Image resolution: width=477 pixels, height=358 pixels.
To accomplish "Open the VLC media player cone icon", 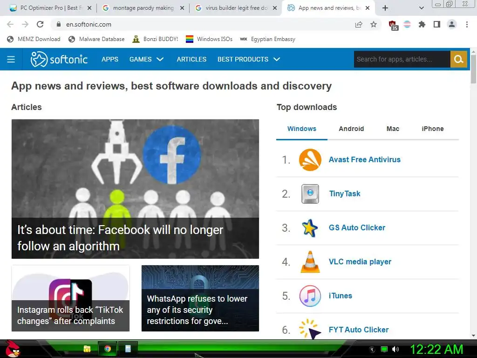I will coord(310,262).
